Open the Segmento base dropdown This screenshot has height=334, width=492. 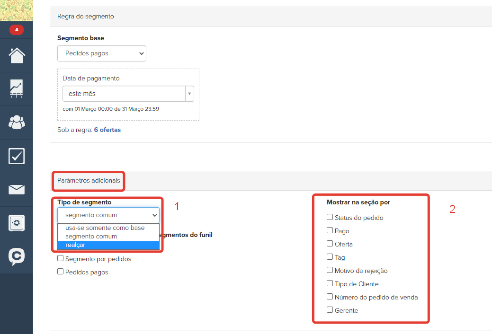pos(102,53)
